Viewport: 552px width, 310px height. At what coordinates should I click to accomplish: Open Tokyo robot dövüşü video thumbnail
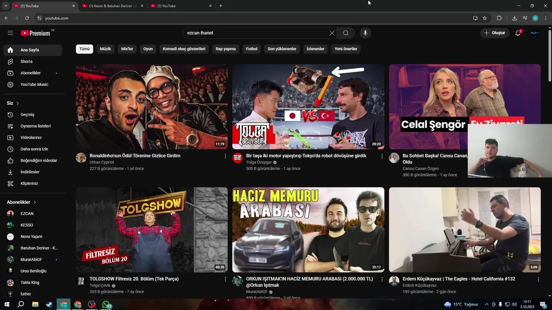[x=308, y=107]
